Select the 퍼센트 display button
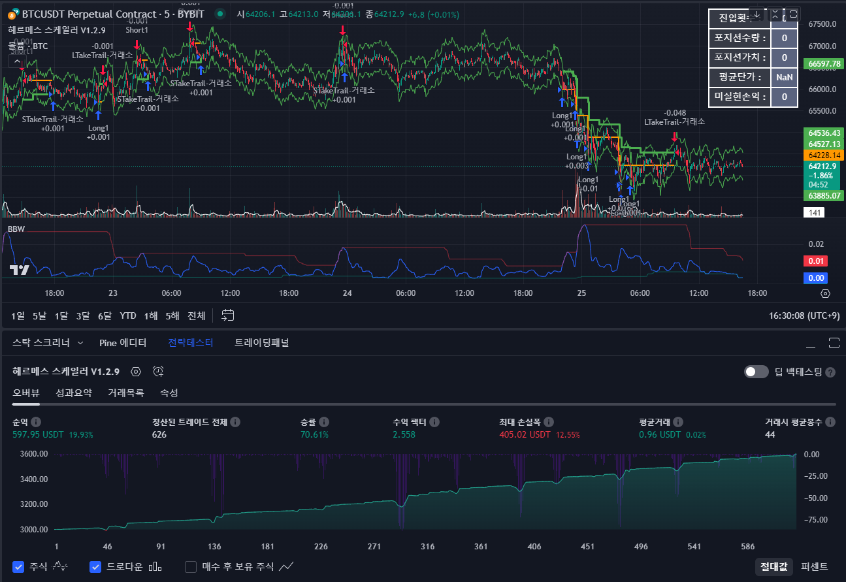Image resolution: width=846 pixels, height=582 pixels. tap(814, 566)
